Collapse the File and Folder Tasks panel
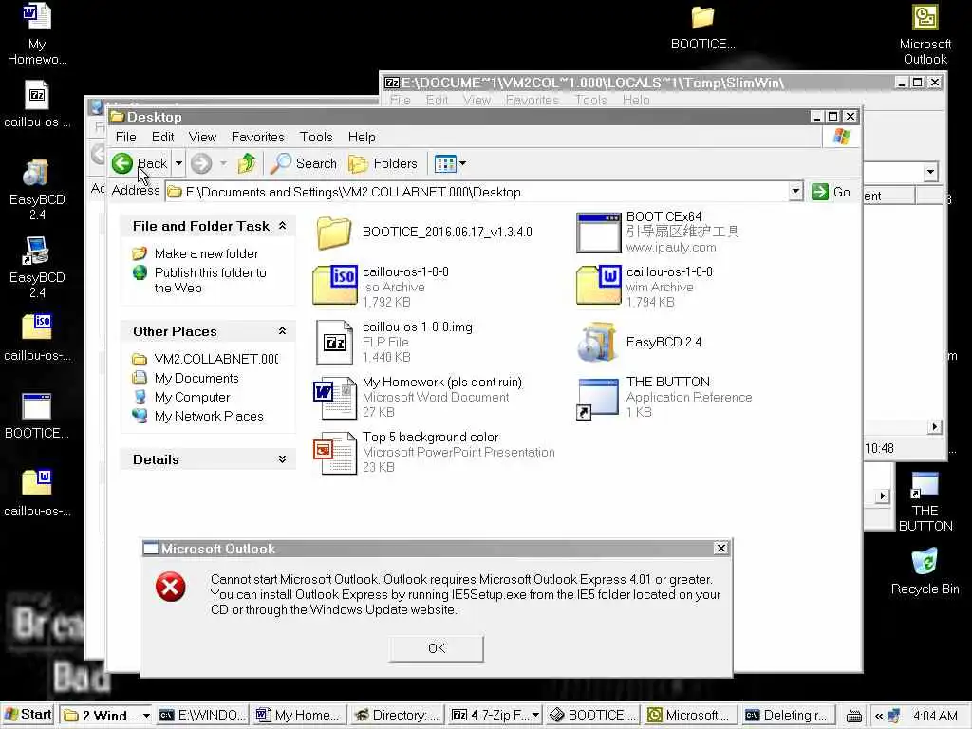972x729 pixels. 283,226
